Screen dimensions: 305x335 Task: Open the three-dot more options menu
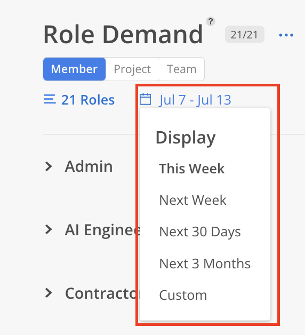(286, 35)
